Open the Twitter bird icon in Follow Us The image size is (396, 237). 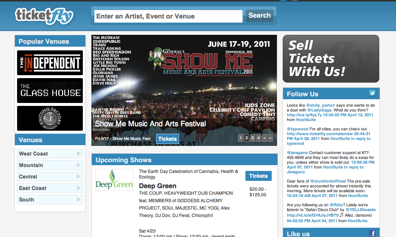click(372, 93)
